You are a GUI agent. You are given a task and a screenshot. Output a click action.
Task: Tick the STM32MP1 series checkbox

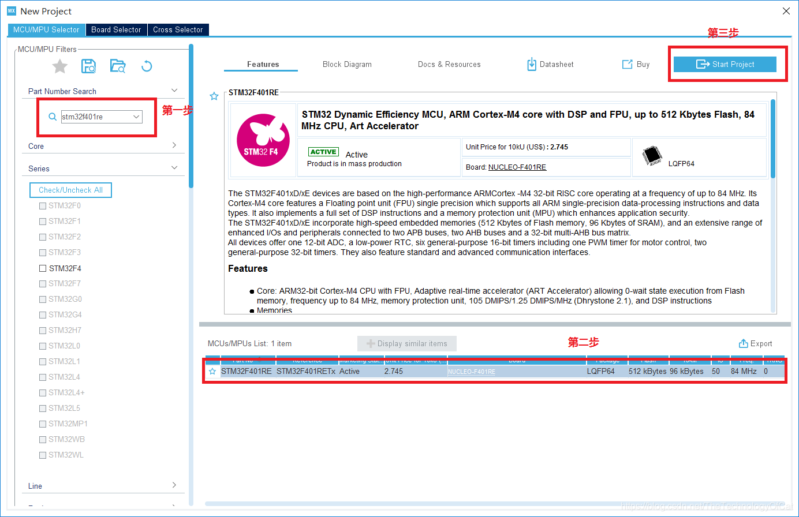pos(43,424)
